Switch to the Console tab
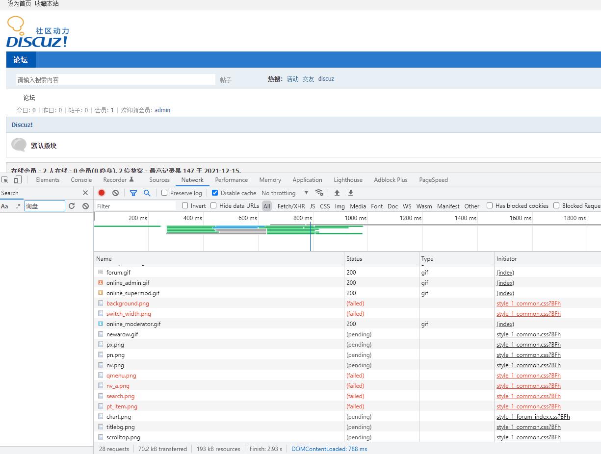 coord(81,180)
